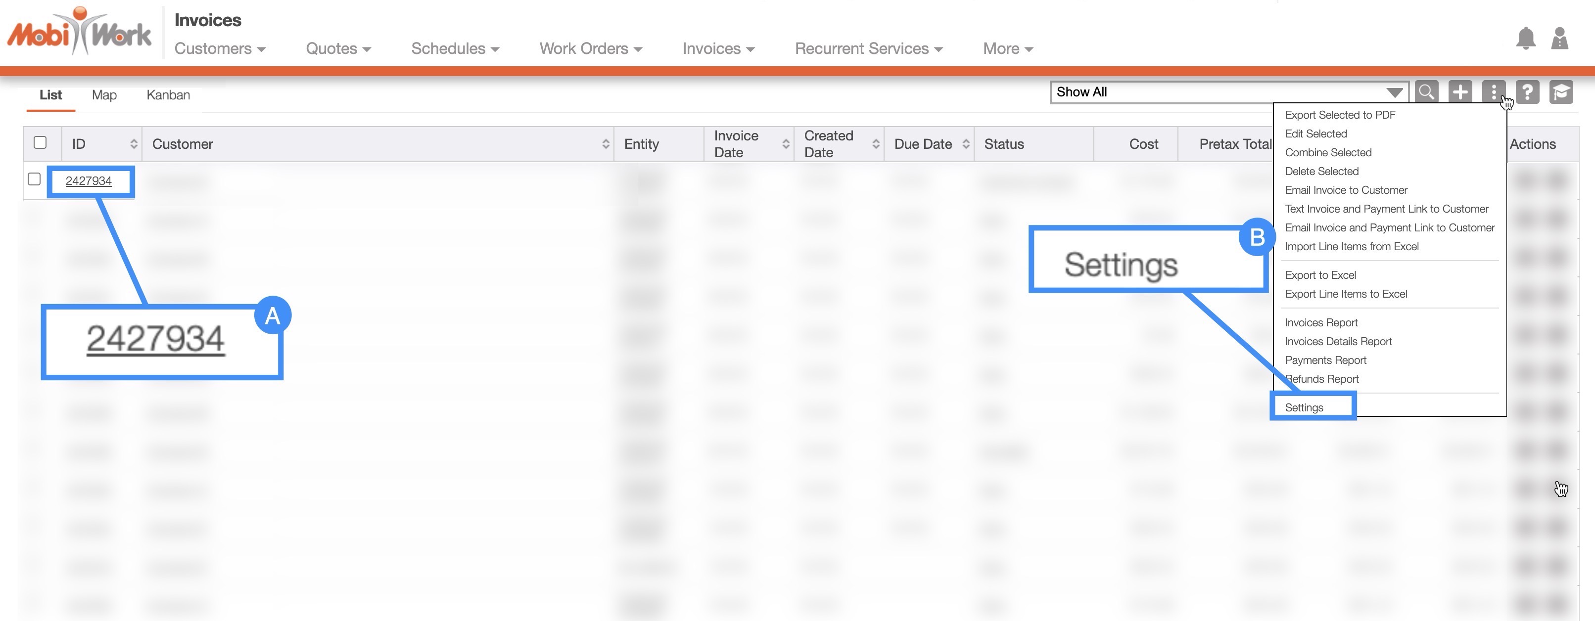This screenshot has width=1595, height=621.
Task: Expand the Work Orders menu
Action: coord(591,48)
